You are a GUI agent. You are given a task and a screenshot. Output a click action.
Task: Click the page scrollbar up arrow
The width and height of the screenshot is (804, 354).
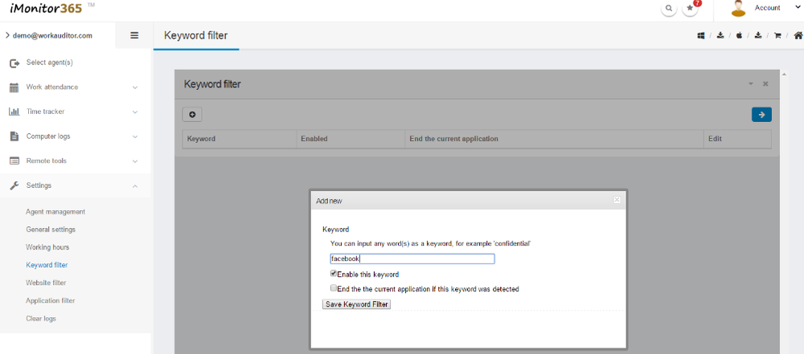(783, 75)
